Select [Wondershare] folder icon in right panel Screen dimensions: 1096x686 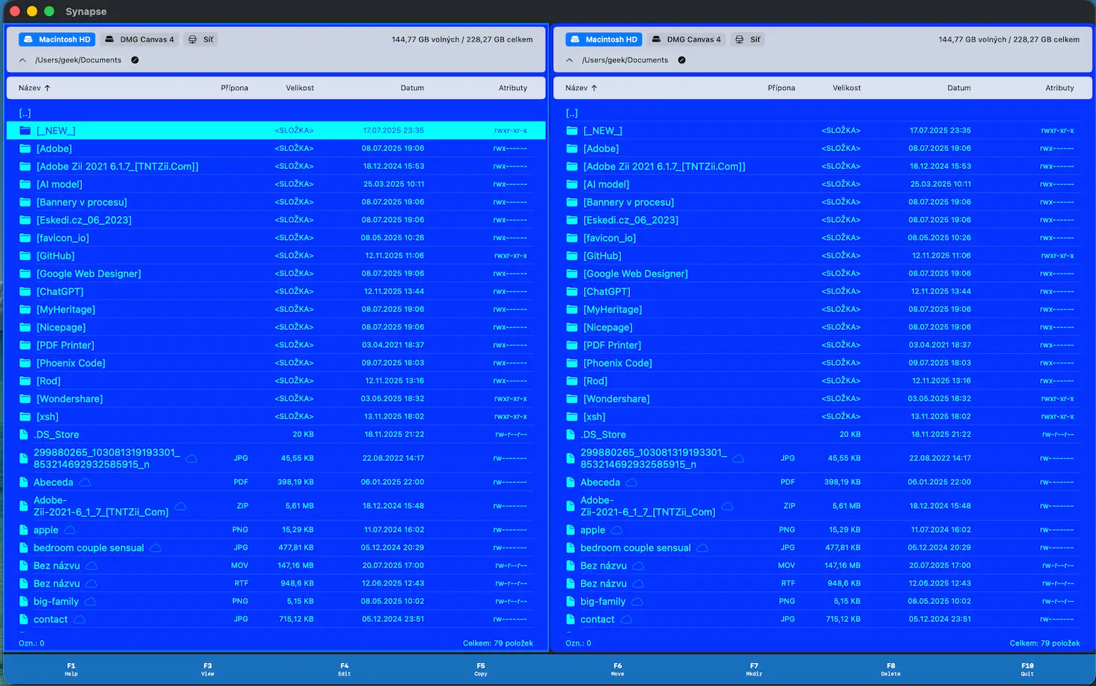tap(572, 398)
